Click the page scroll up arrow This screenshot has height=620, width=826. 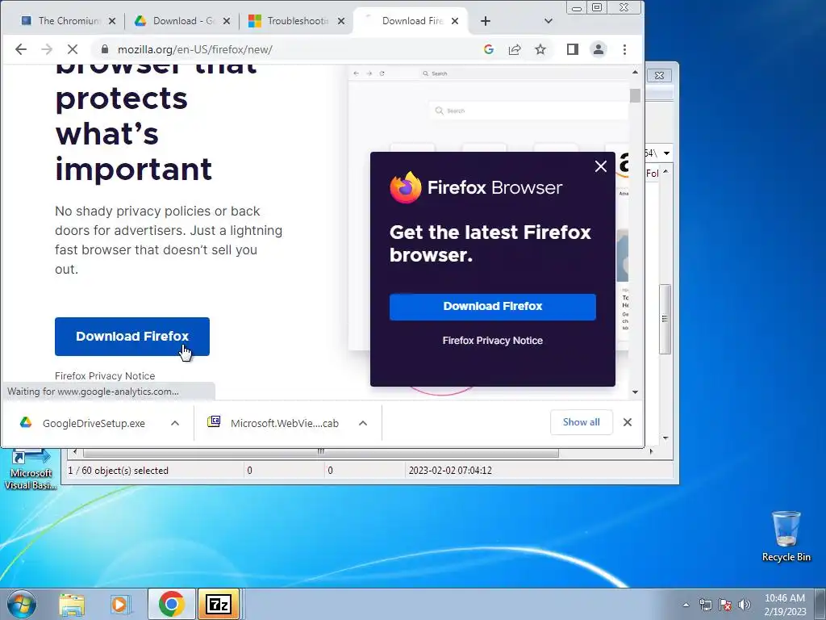click(635, 72)
